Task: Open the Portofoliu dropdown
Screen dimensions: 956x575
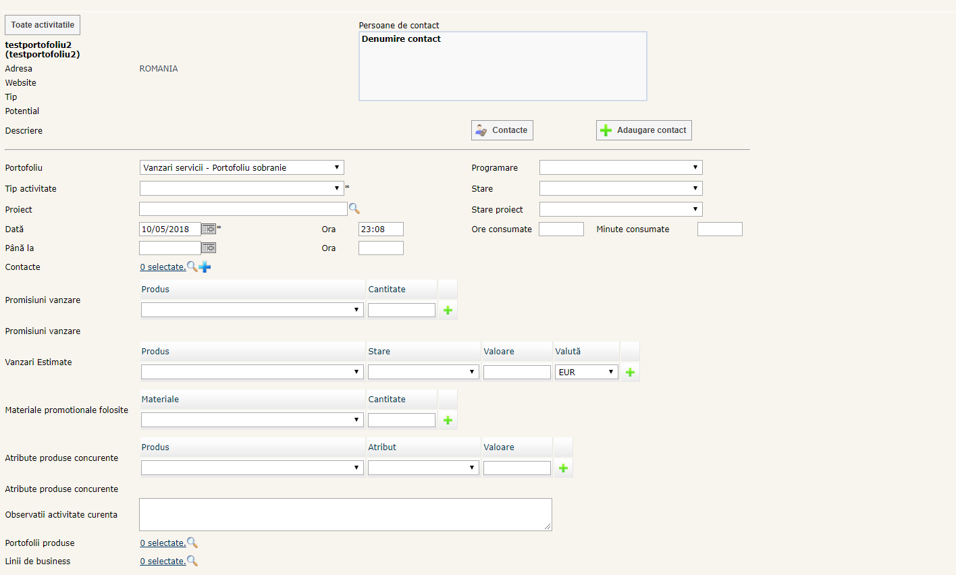Action: point(242,167)
